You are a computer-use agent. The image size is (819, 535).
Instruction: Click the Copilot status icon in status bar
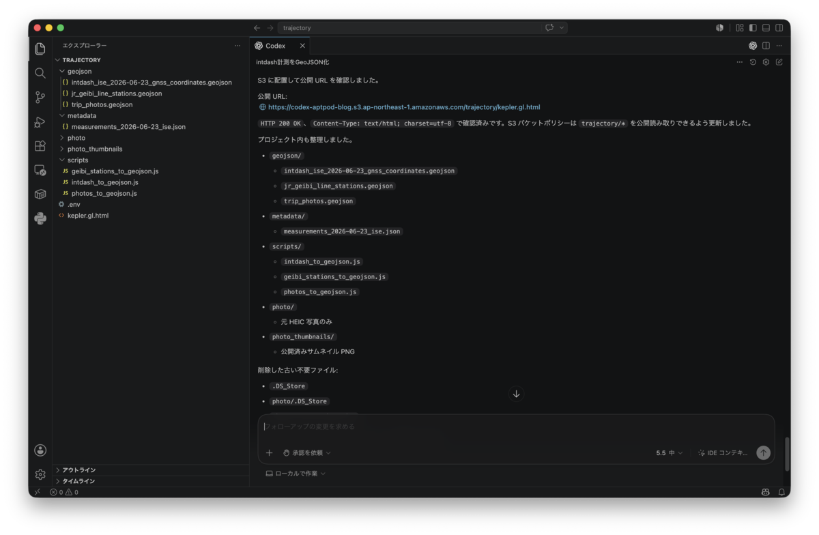tap(766, 492)
